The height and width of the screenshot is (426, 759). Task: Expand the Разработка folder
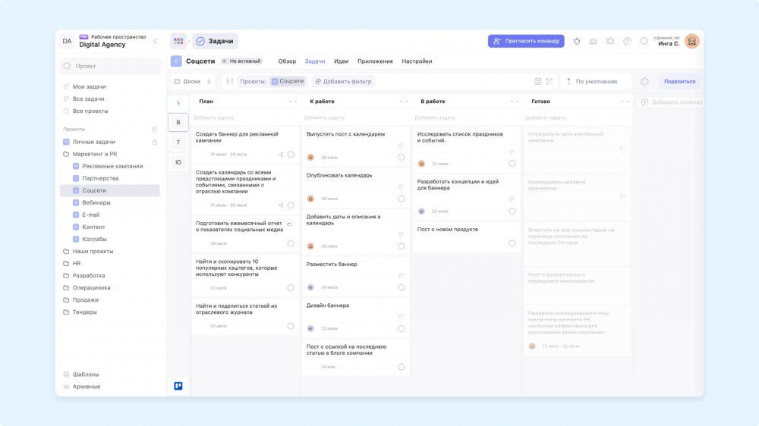tap(83, 275)
